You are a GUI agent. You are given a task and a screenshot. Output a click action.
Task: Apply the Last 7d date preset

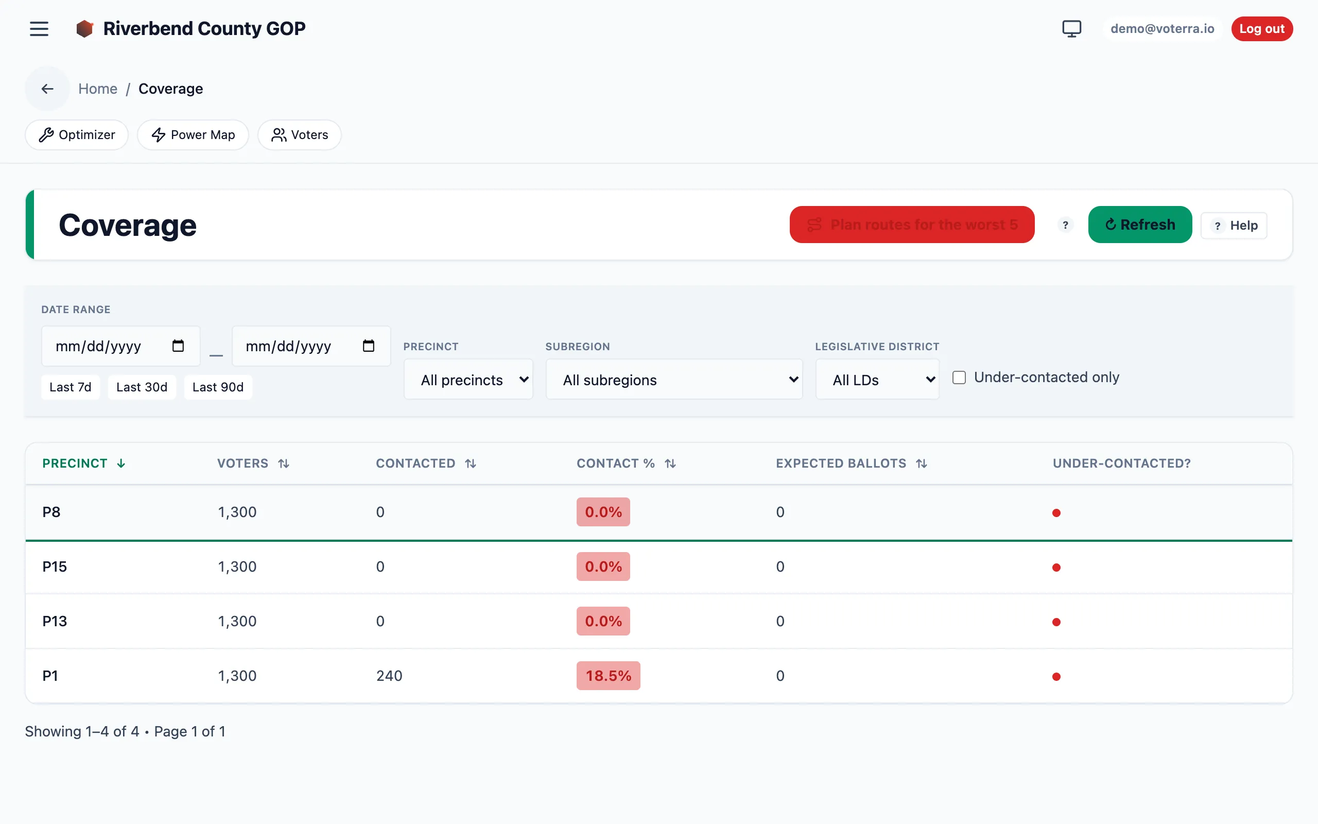click(70, 387)
